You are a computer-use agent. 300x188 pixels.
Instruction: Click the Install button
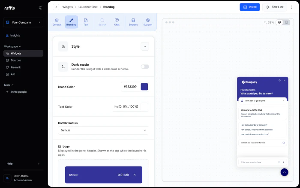250,7
